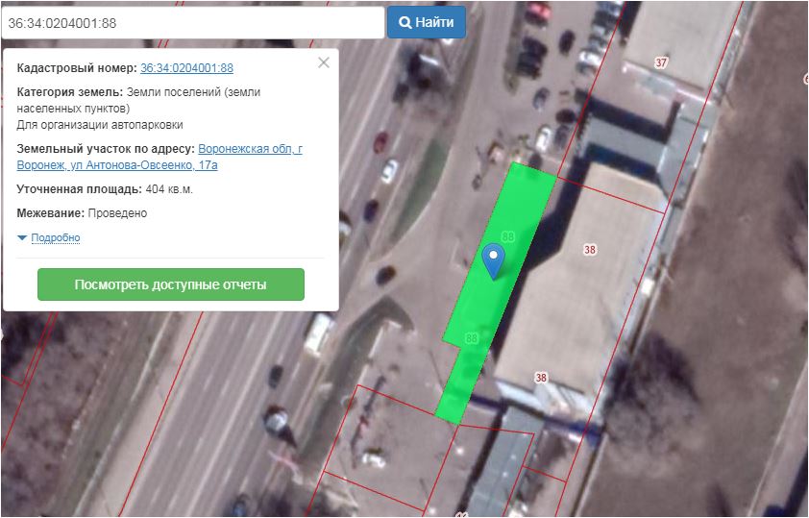Click the Найти search button
Viewport: 809px width, 518px height.
[427, 22]
